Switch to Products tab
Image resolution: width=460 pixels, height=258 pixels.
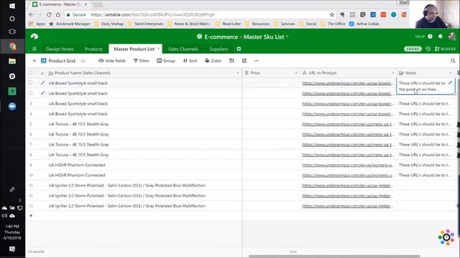click(93, 49)
